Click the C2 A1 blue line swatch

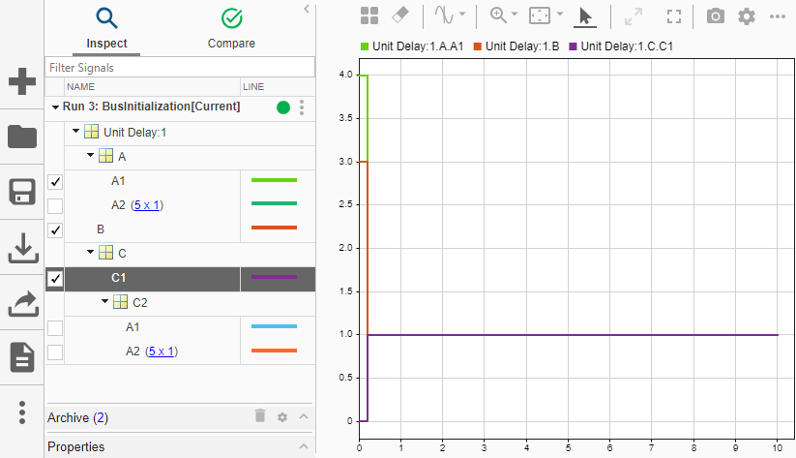pyautogui.click(x=274, y=326)
